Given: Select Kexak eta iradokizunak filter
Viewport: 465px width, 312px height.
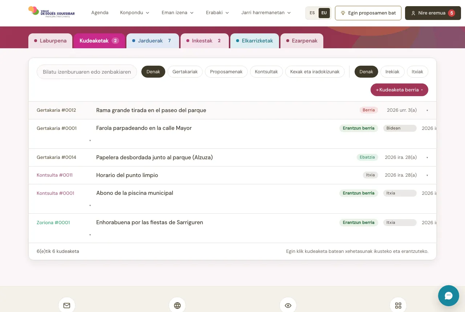Looking at the screenshot, I should 315,72.
